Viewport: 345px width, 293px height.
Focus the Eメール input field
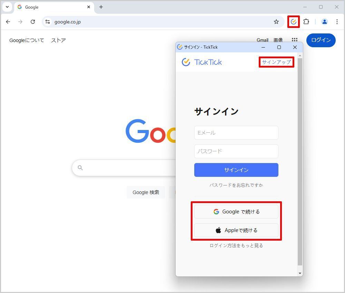tap(236, 133)
